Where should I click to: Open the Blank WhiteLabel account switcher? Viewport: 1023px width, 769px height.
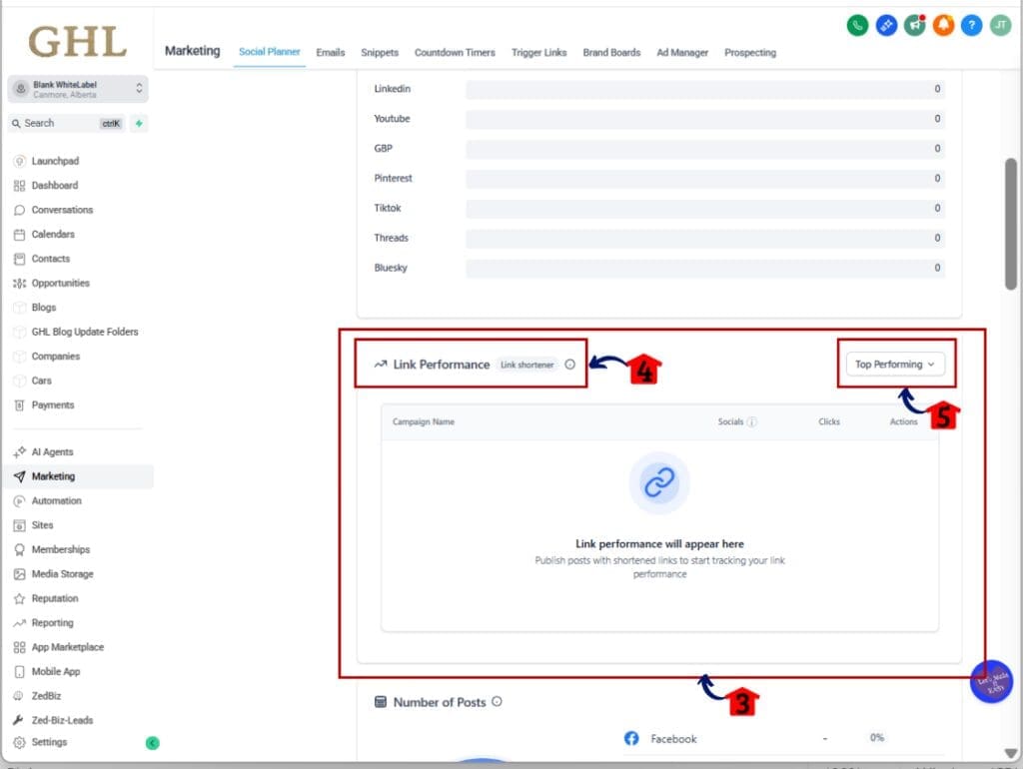tap(78, 89)
